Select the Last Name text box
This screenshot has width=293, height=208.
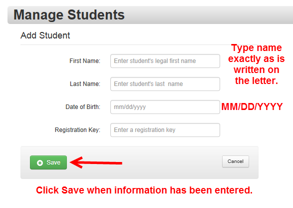pyautogui.click(x=165, y=84)
